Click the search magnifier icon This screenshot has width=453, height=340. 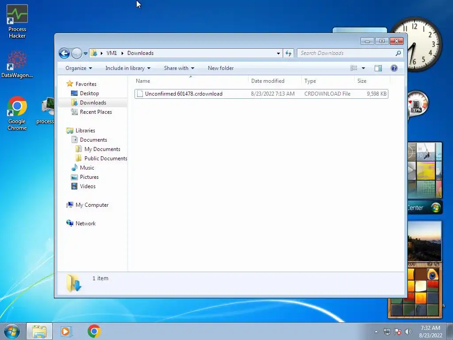[399, 53]
